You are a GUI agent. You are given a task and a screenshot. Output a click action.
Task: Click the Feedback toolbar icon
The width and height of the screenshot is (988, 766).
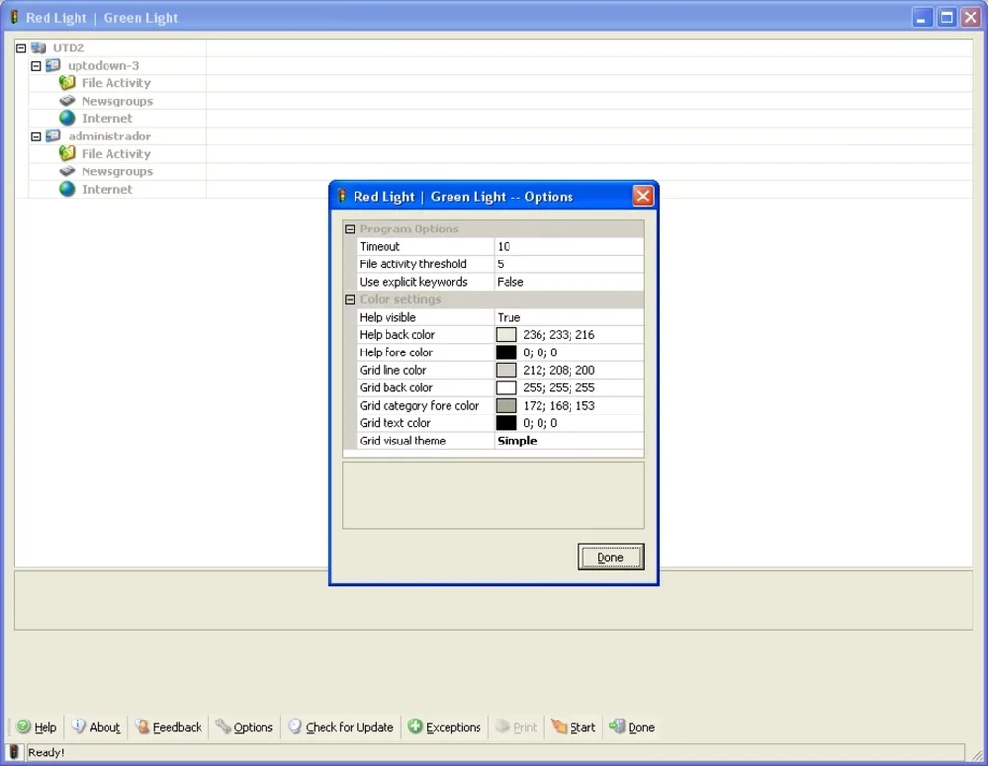click(142, 726)
